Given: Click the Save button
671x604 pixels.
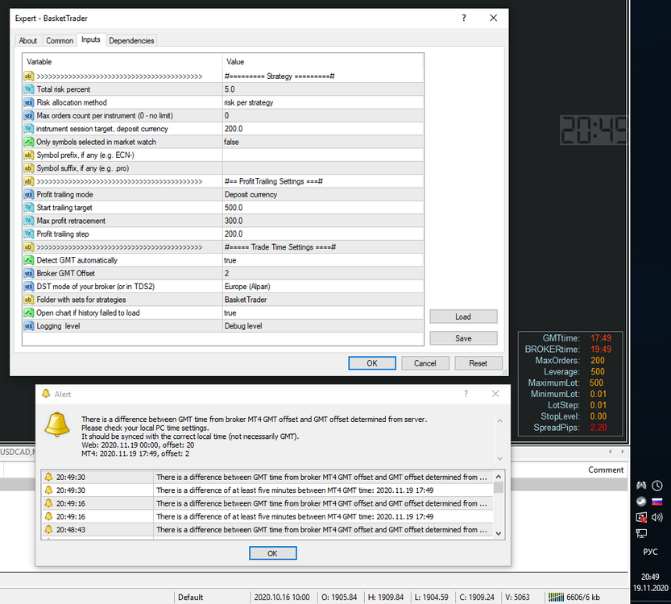Looking at the screenshot, I should point(463,338).
